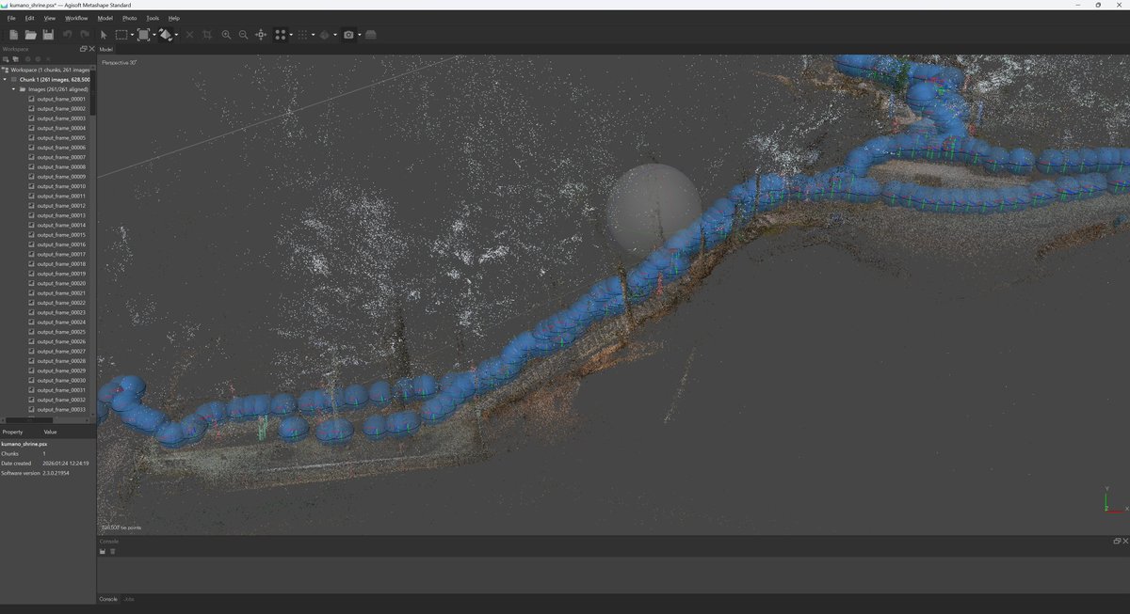Select the Images (261/261 aligned) folder
The height and width of the screenshot is (614, 1130).
tap(58, 89)
